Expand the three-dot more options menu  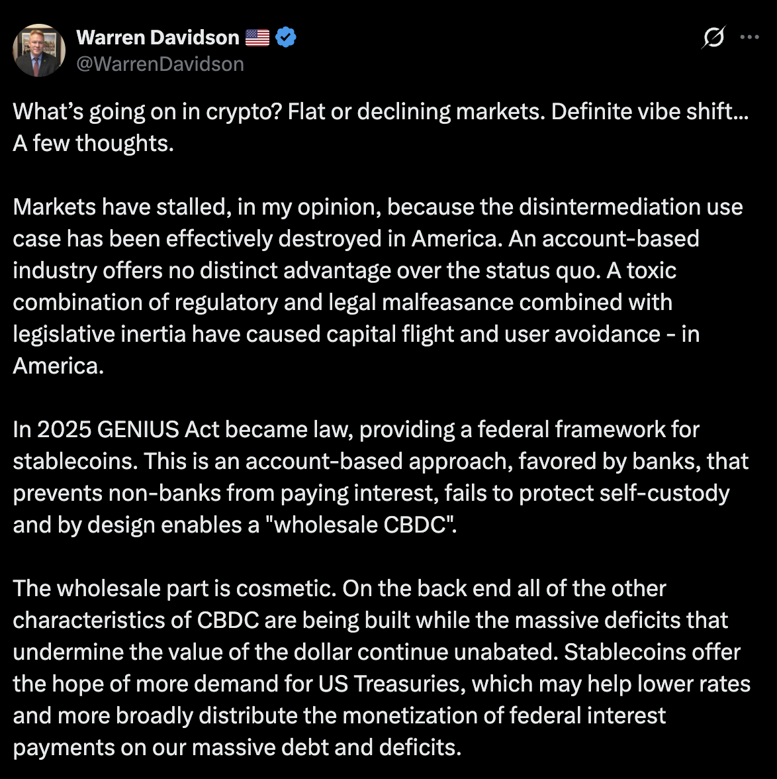[x=749, y=37]
